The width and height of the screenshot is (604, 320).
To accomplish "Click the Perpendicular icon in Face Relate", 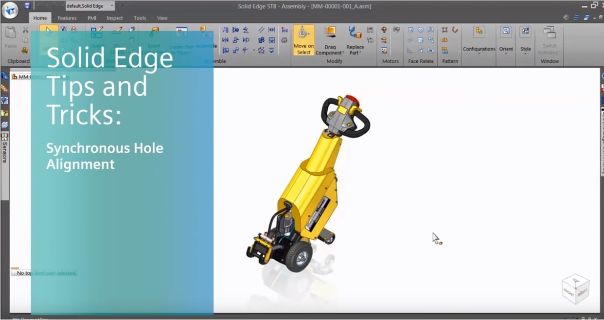I will [410, 50].
